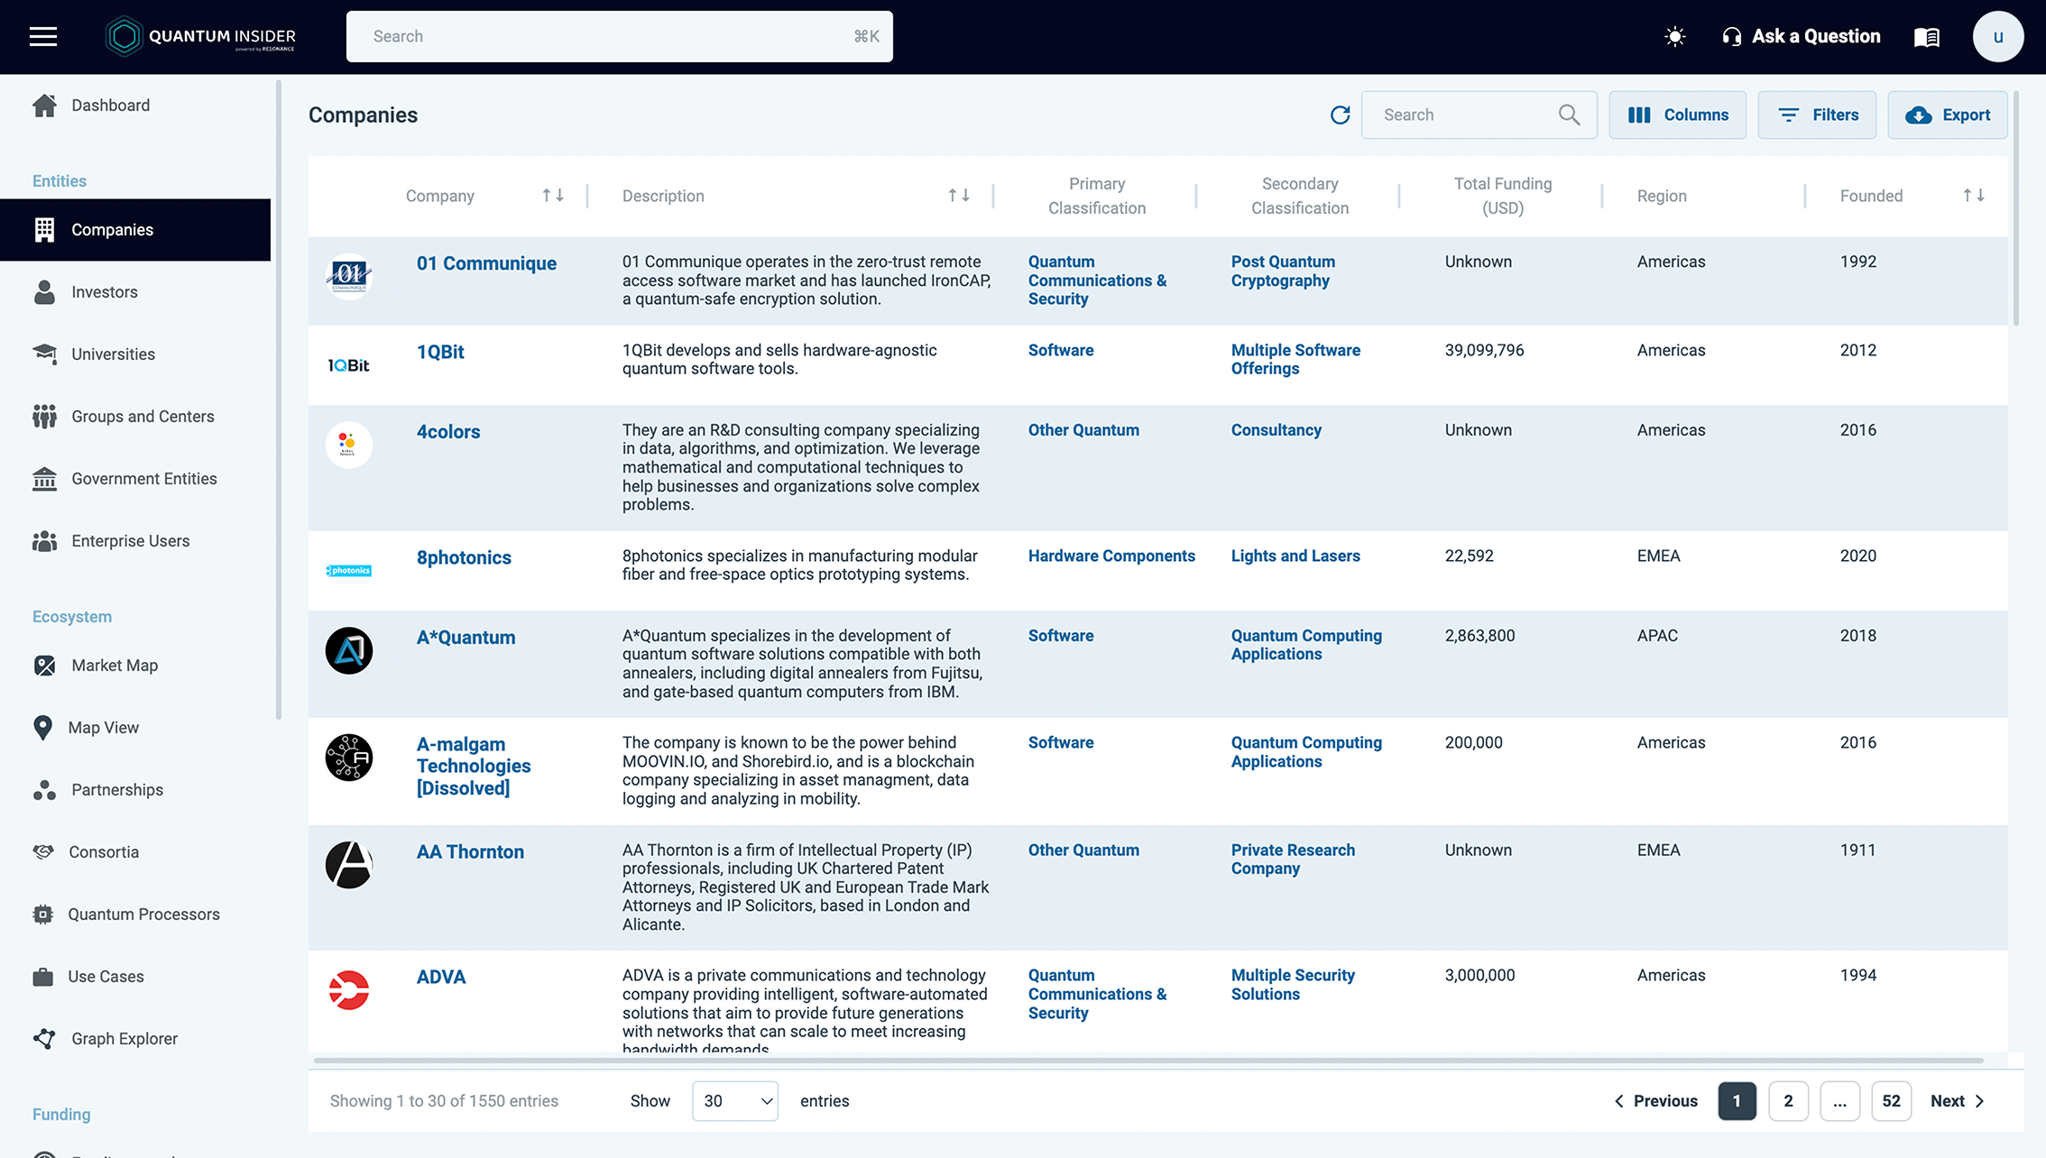Go to page 52
This screenshot has width=2046, height=1158.
pyautogui.click(x=1891, y=1101)
